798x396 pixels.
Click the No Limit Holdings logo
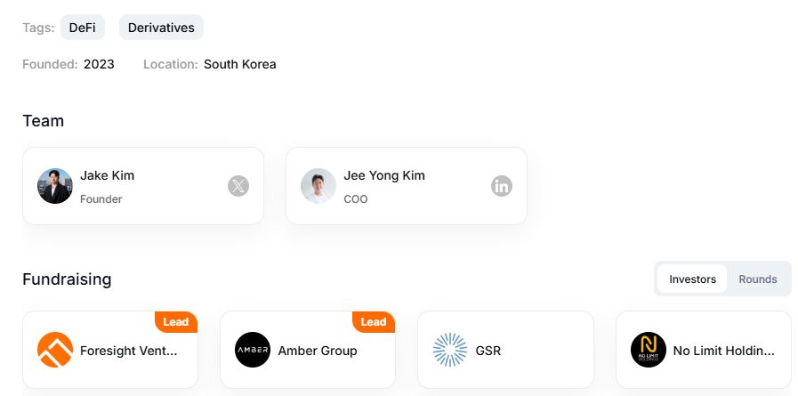coord(649,350)
